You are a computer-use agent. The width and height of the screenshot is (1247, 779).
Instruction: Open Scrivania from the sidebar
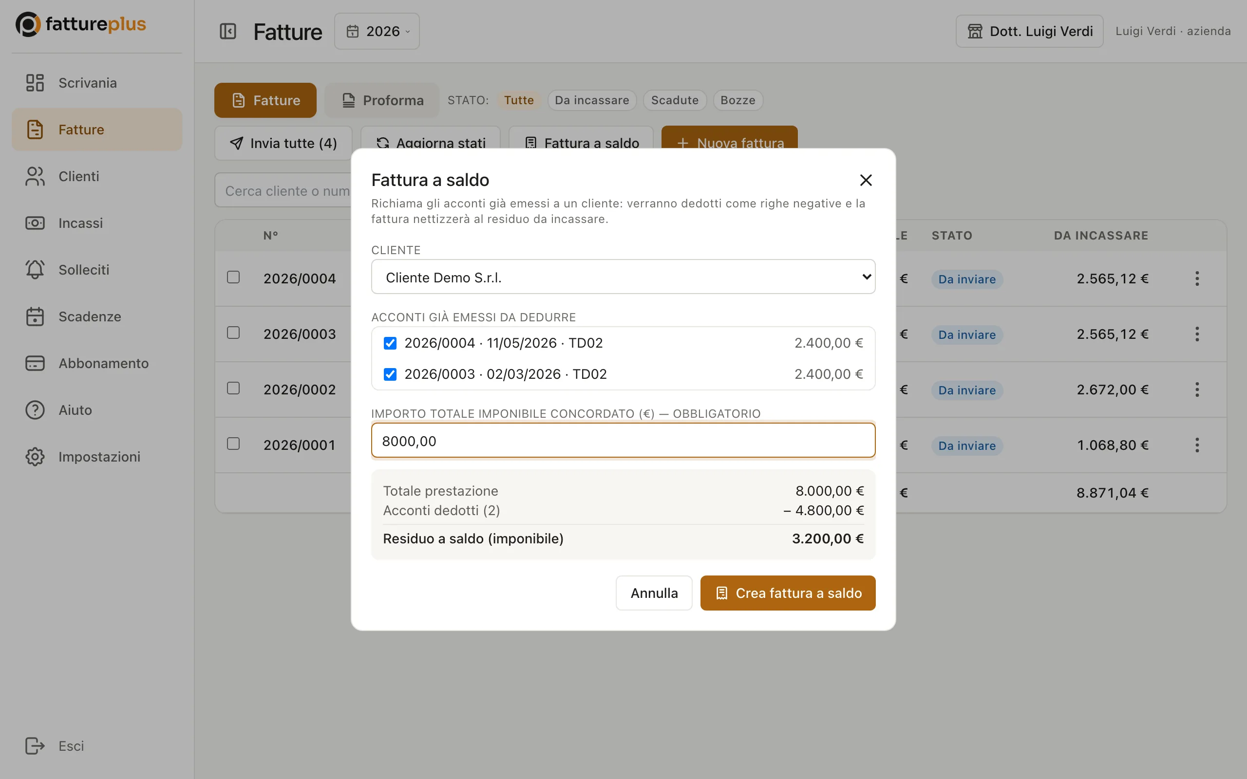[x=97, y=83]
